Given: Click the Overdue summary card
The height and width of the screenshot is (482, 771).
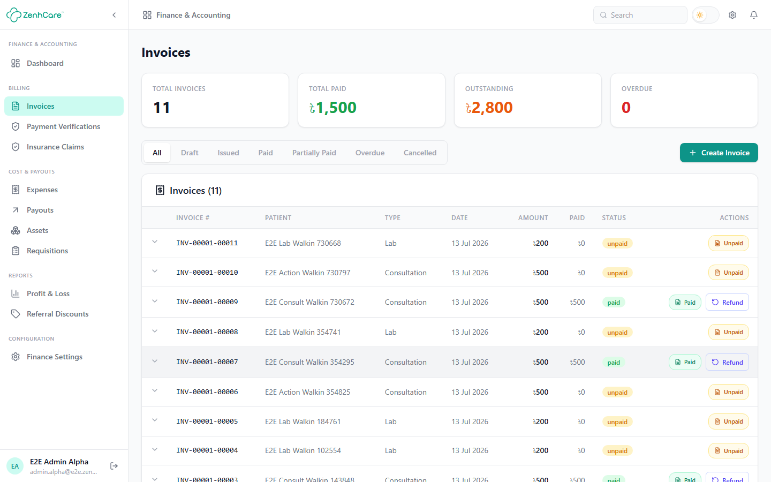Looking at the screenshot, I should [x=684, y=100].
